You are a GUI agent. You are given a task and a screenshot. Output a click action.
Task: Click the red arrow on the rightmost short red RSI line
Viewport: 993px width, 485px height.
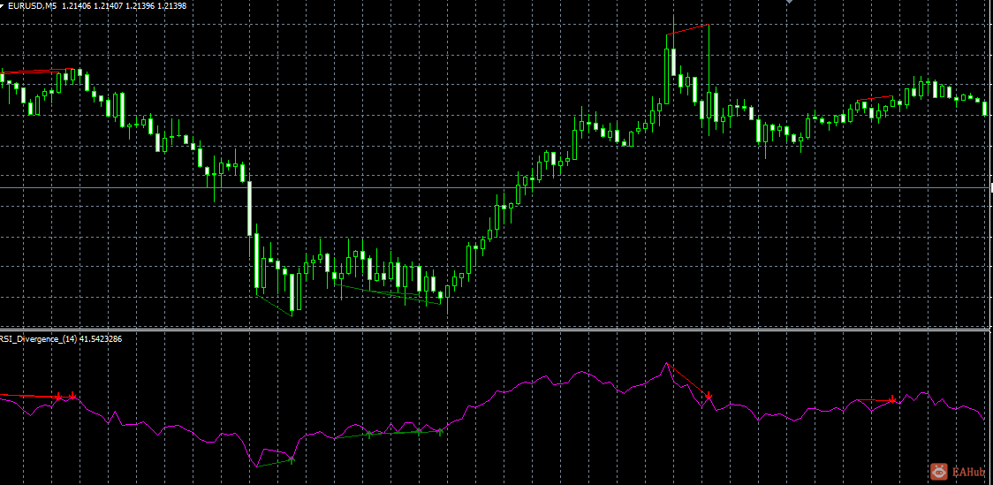(x=892, y=399)
